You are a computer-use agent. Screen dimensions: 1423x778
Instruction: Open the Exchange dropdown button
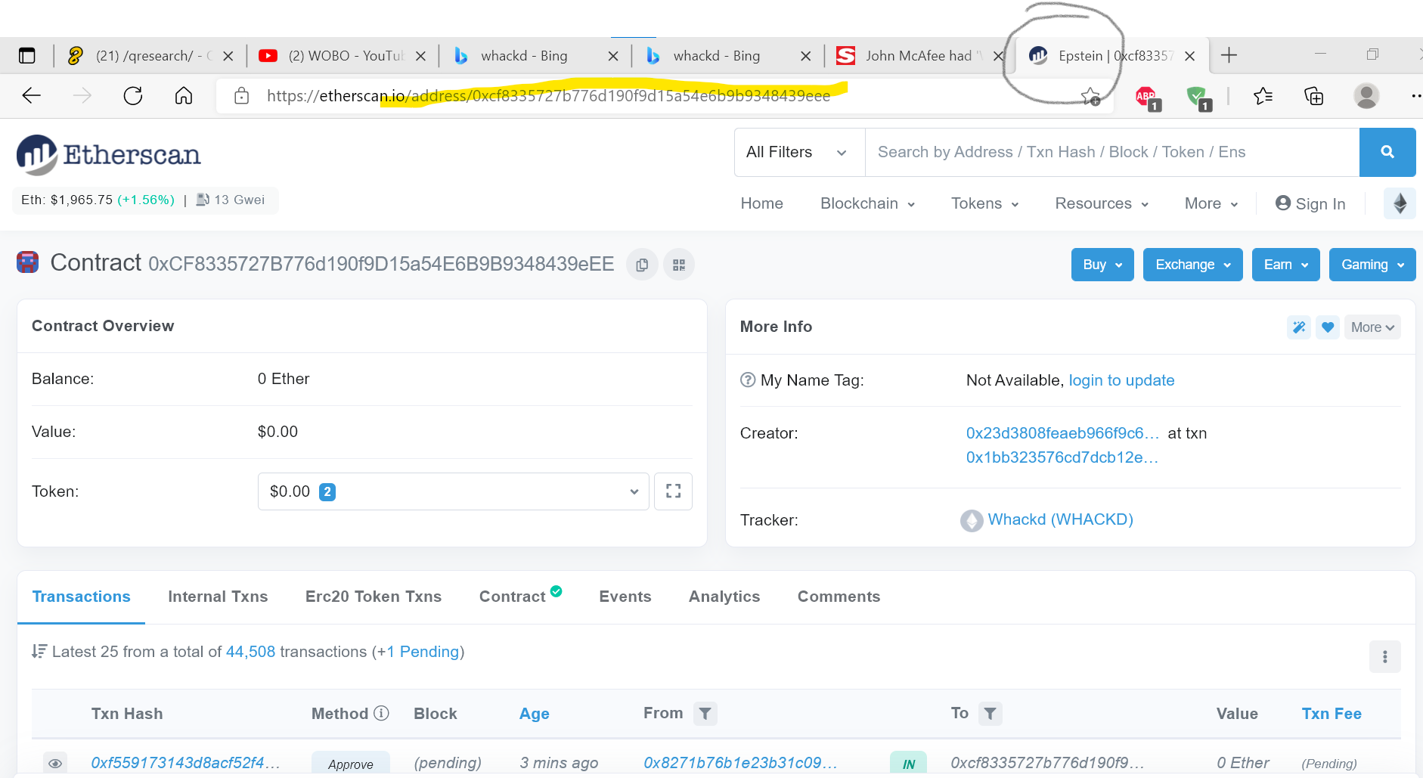point(1192,265)
